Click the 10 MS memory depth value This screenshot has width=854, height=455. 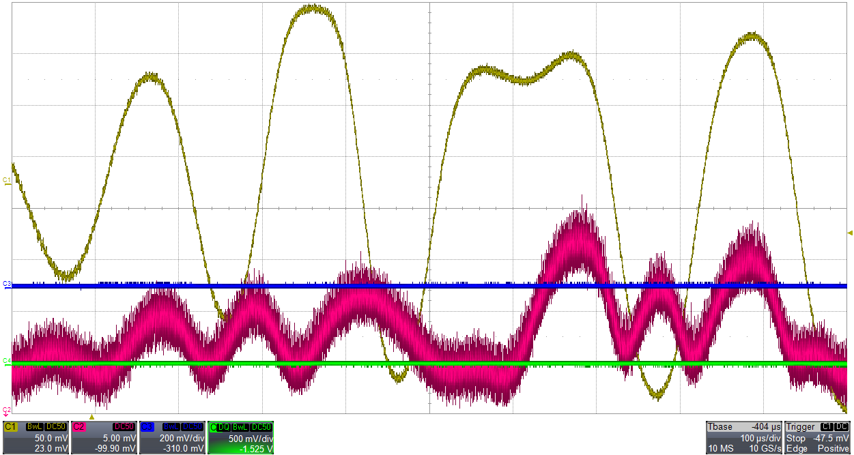coord(721,448)
